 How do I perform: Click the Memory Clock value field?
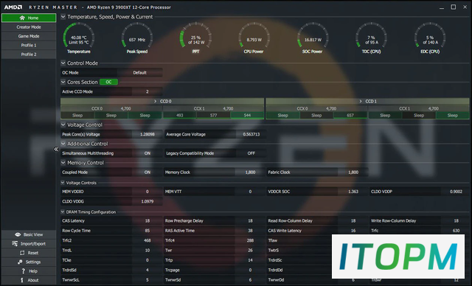[x=250, y=172]
